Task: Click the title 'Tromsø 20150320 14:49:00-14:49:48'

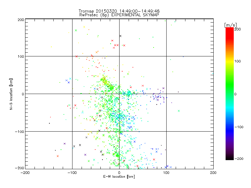Action: point(119,11)
